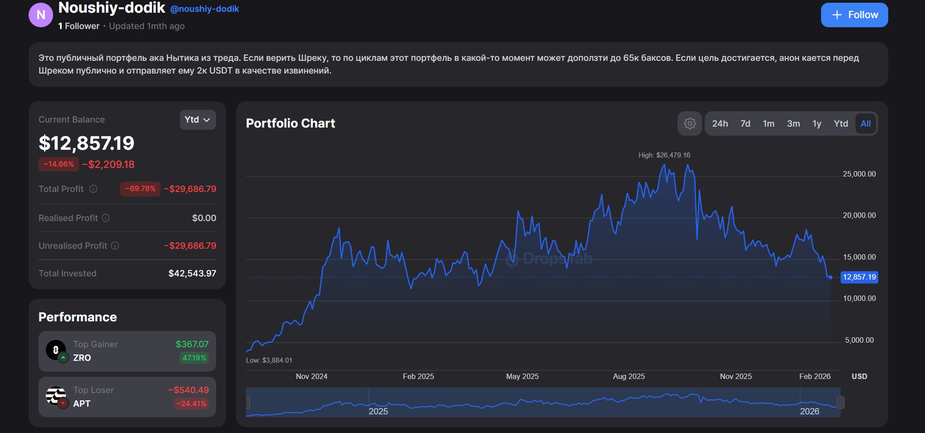Select the 1m chart range
Image resolution: width=925 pixels, height=433 pixels.
tap(768, 123)
